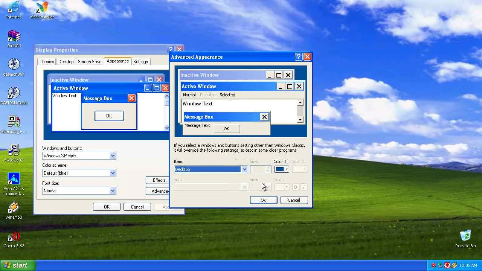This screenshot has height=271, width=482.
Task: Click the Advanced Appearance help question mark
Action: coord(299,57)
